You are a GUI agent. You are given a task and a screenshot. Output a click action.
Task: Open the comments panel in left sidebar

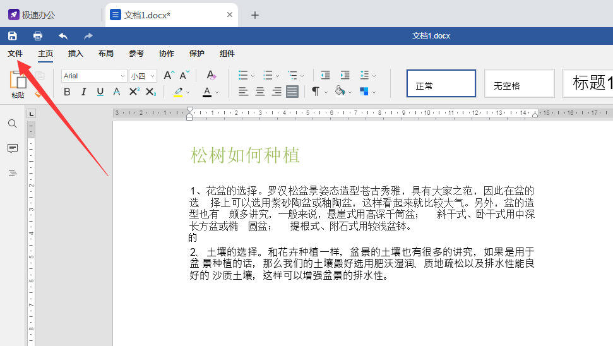[13, 148]
